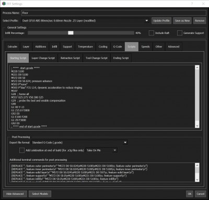Click the '; **** start.gcode ****' header line
Image resolution: width=209 pixels, height=200 pixels.
coord(25,68)
